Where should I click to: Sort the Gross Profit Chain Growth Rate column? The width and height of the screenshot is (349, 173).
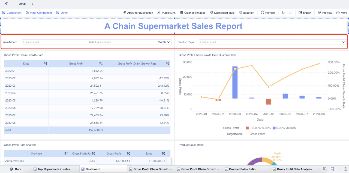167,64
